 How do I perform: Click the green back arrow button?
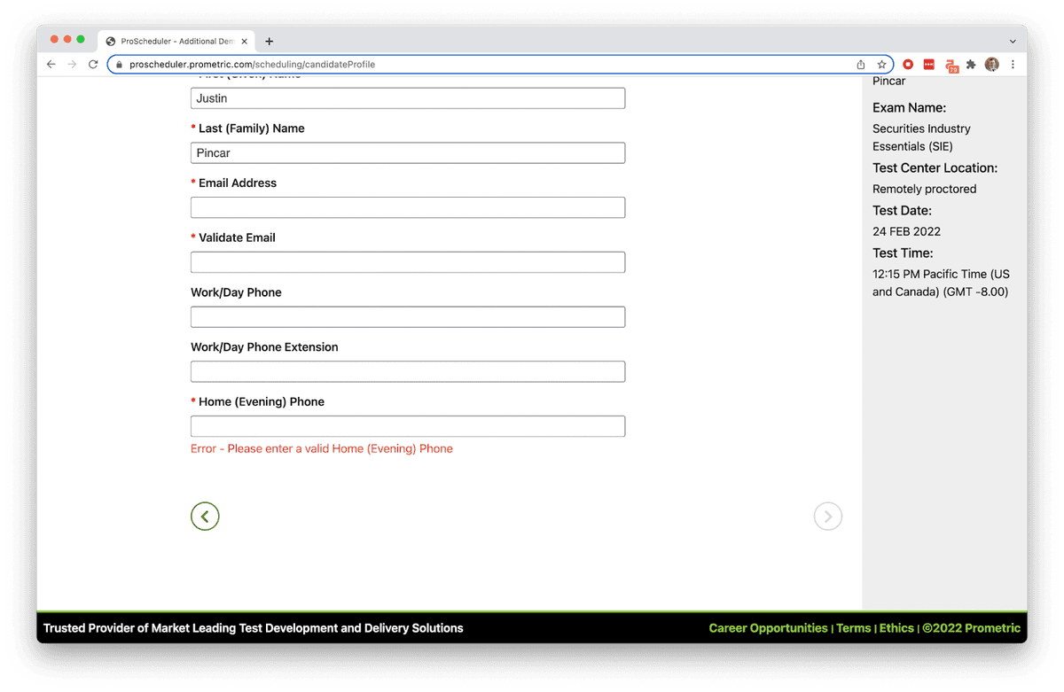tap(205, 517)
